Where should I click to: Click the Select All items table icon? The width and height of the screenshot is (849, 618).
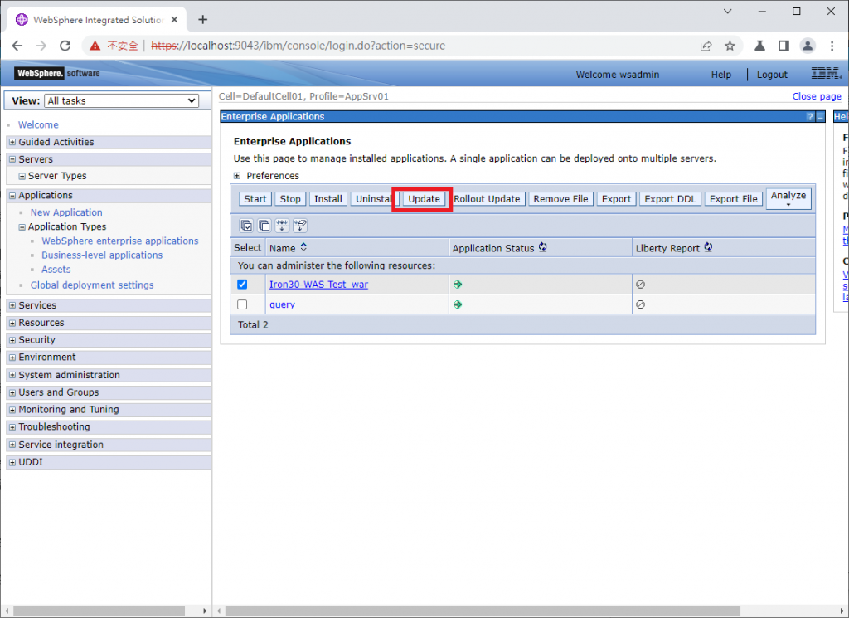click(x=246, y=226)
